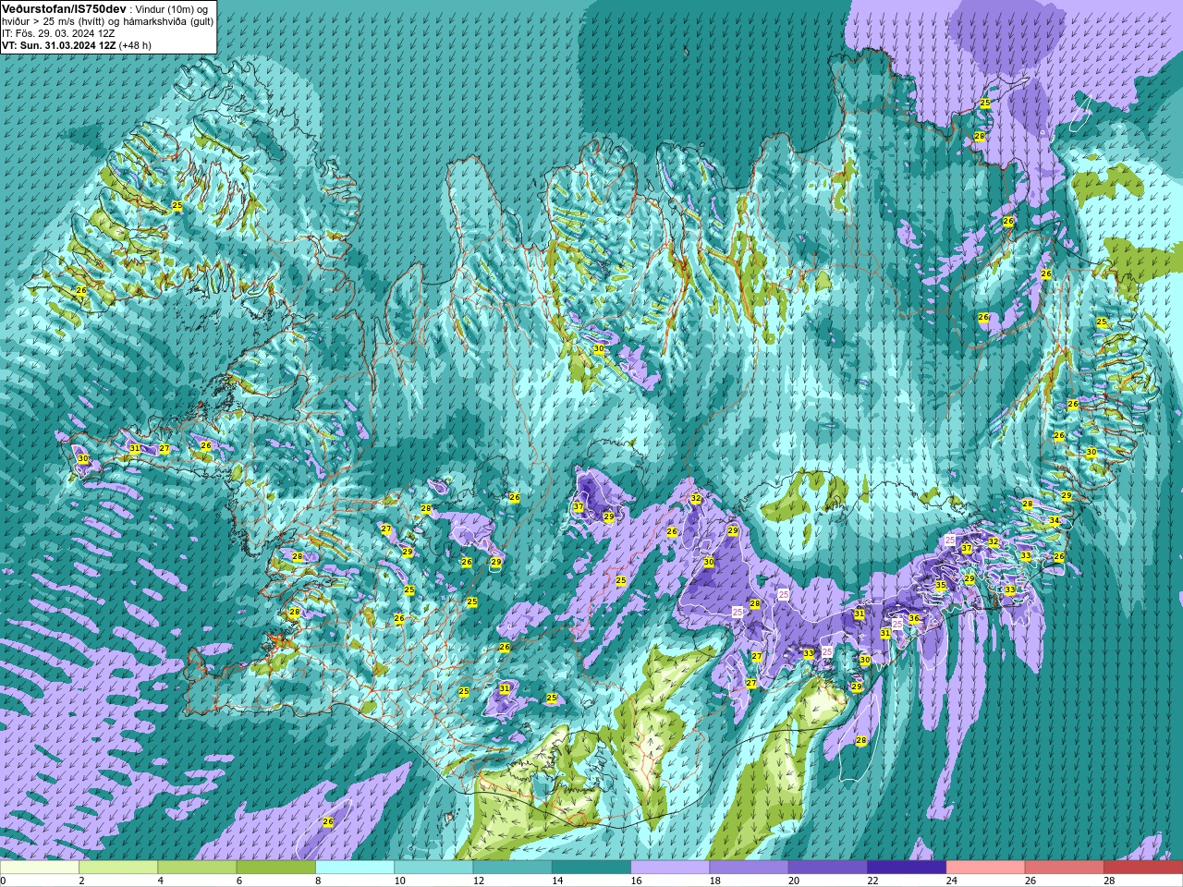1183x887 pixels.
Task: Pick the light green 2–4 m/s legend swatch
Action: coord(118,868)
